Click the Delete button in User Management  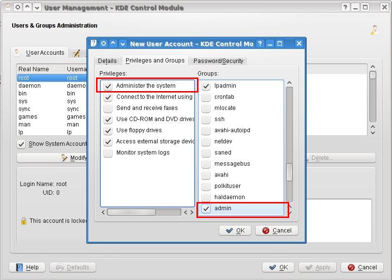click(x=341, y=158)
